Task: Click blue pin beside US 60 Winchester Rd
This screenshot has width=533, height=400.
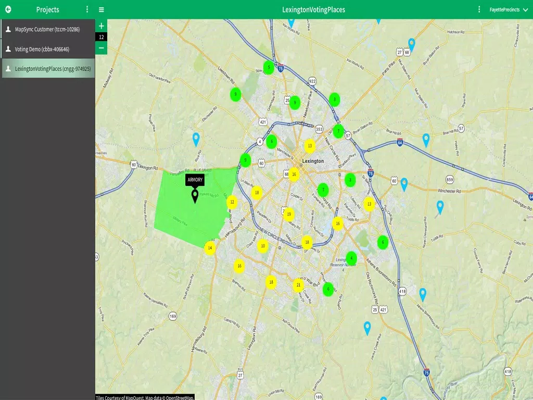Action: pos(404,185)
